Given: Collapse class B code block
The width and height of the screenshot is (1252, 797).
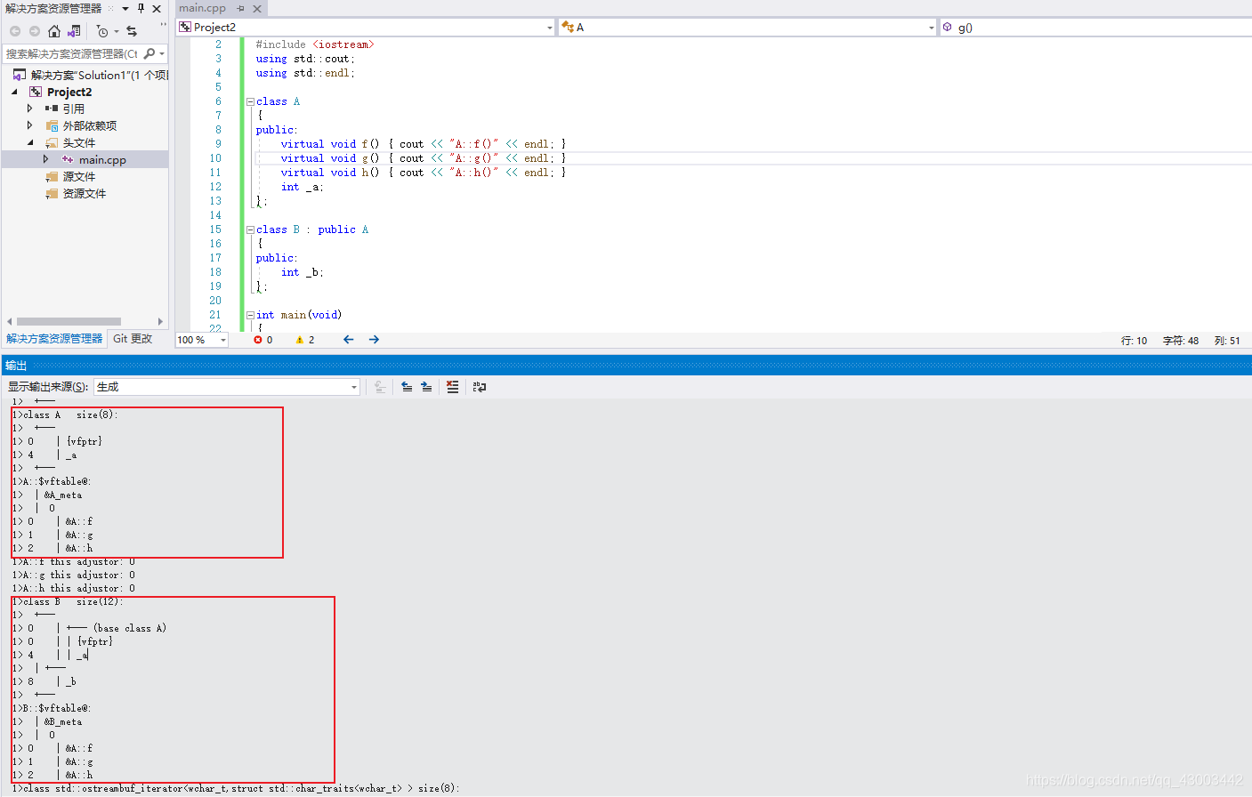Looking at the screenshot, I should (250, 229).
